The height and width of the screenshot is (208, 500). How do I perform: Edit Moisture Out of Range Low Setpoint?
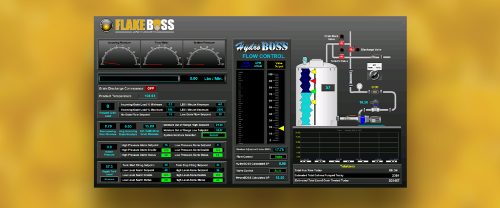click(x=219, y=131)
